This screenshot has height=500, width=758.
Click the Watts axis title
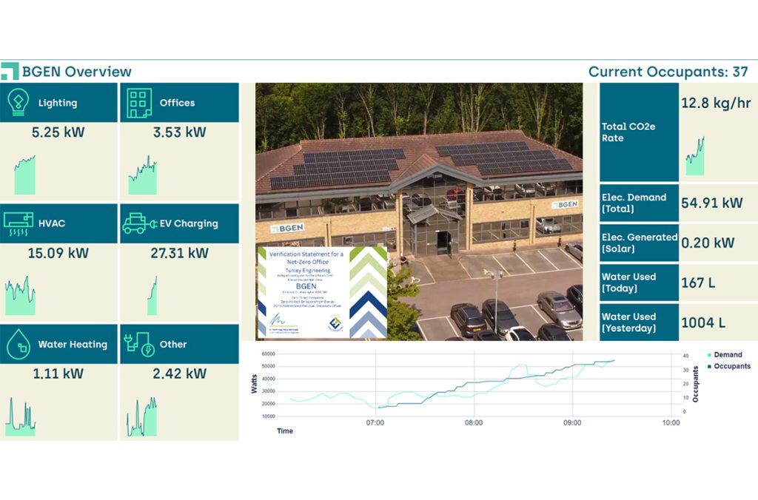255,384
